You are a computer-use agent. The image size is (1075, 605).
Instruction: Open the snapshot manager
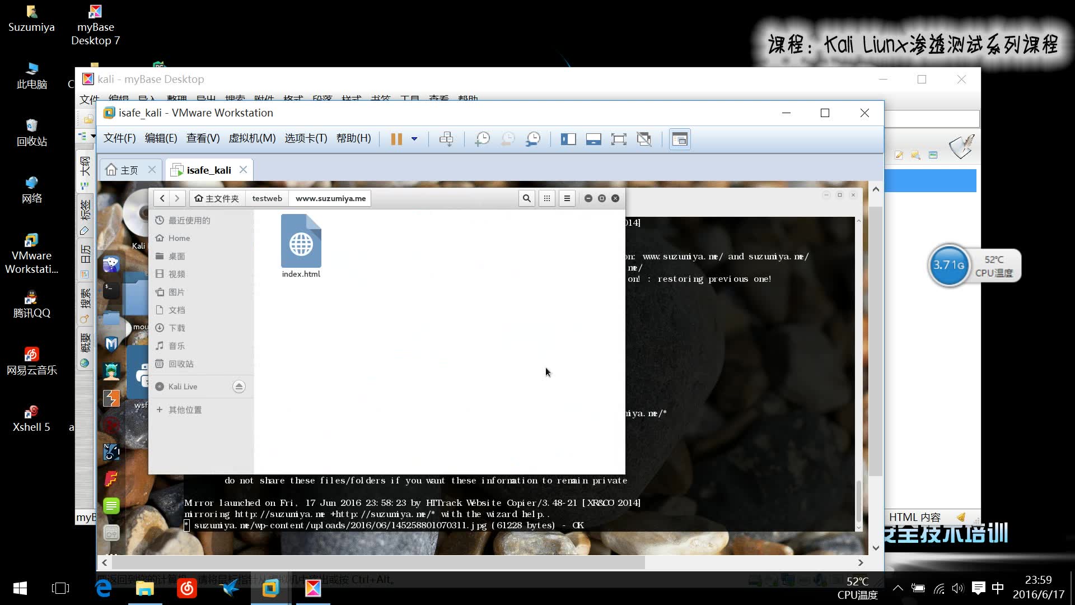[533, 139]
